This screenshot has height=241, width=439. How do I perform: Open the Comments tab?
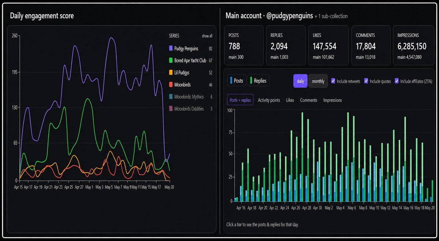(309, 100)
